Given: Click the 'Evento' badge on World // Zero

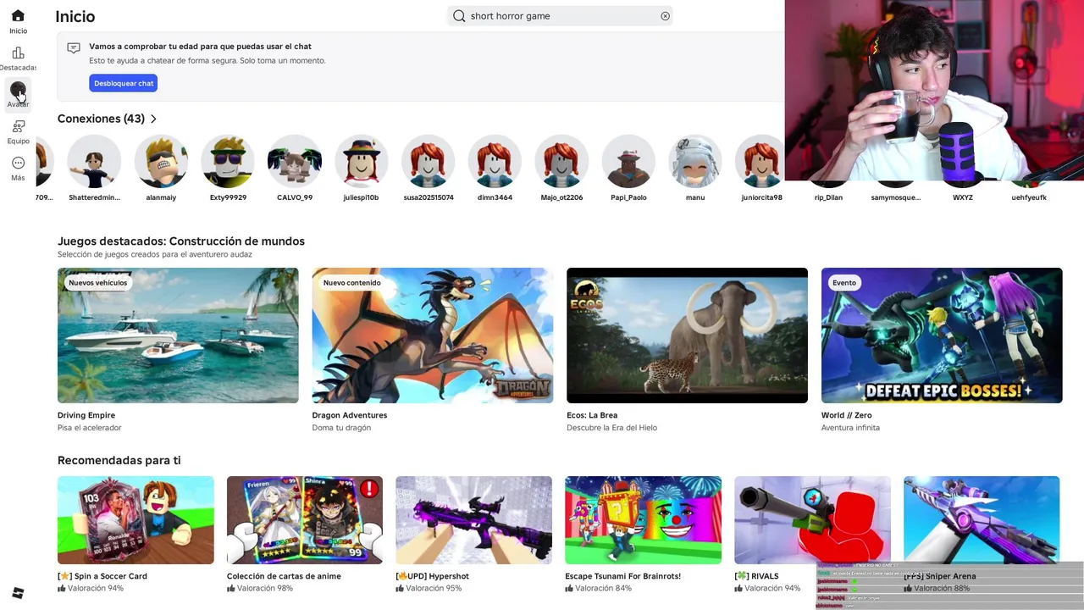Looking at the screenshot, I should [x=844, y=283].
